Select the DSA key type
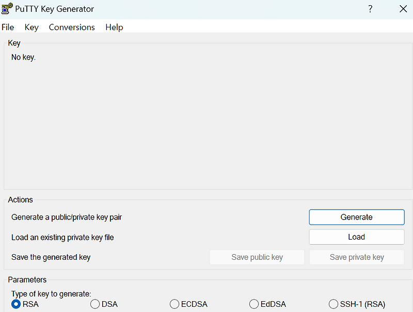Screen dimensions: 413x312 click(x=94, y=304)
